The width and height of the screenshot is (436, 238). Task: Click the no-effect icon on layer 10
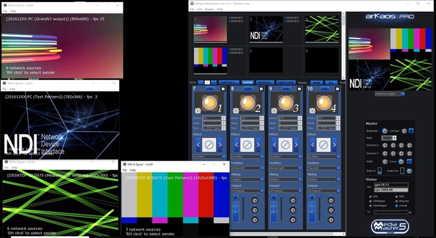pyautogui.click(x=323, y=145)
